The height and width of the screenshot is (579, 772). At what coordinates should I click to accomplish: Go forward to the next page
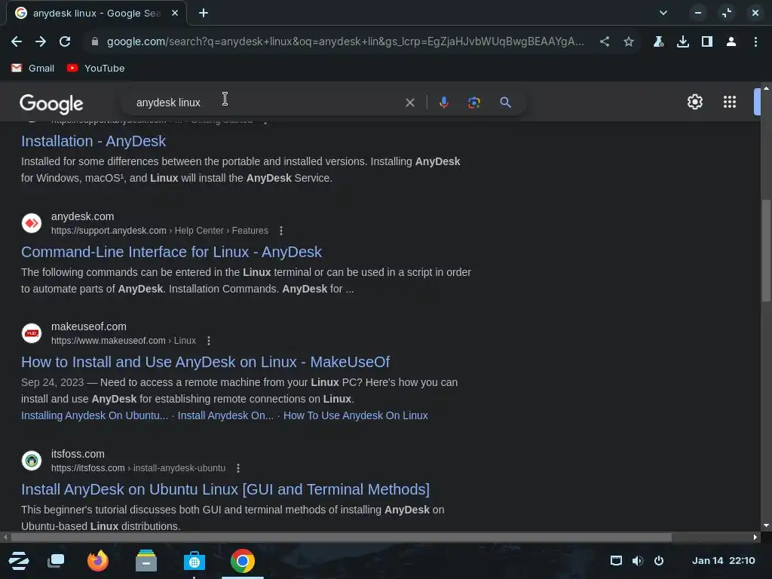(x=41, y=42)
